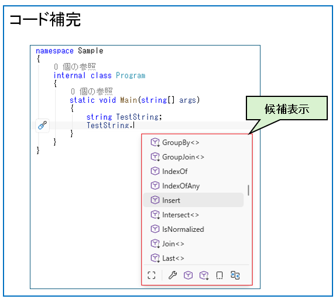Click the expand selection brackets filter icon
The width and height of the screenshot is (336, 299).
(152, 275)
